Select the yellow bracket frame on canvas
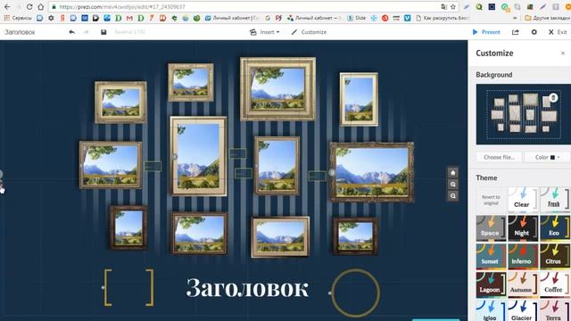 (128, 287)
